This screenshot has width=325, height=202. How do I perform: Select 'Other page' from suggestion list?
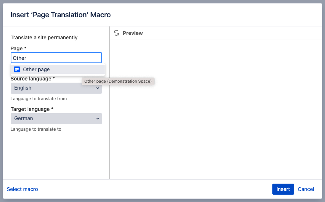point(36,69)
